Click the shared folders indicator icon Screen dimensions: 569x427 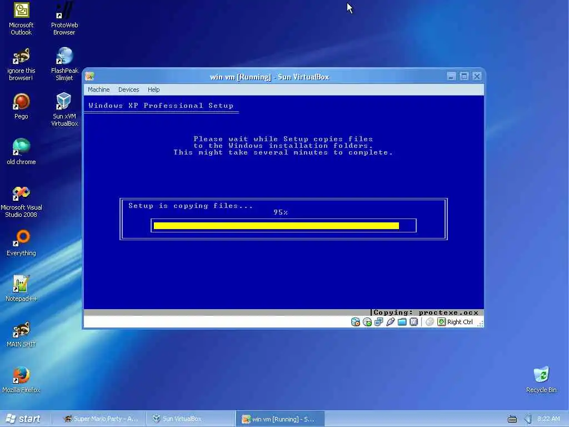(402, 322)
